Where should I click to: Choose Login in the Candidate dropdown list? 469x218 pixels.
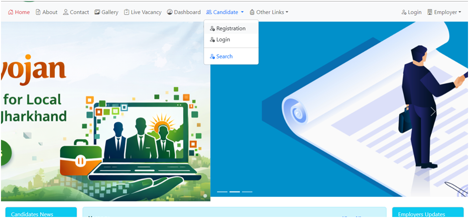point(223,40)
